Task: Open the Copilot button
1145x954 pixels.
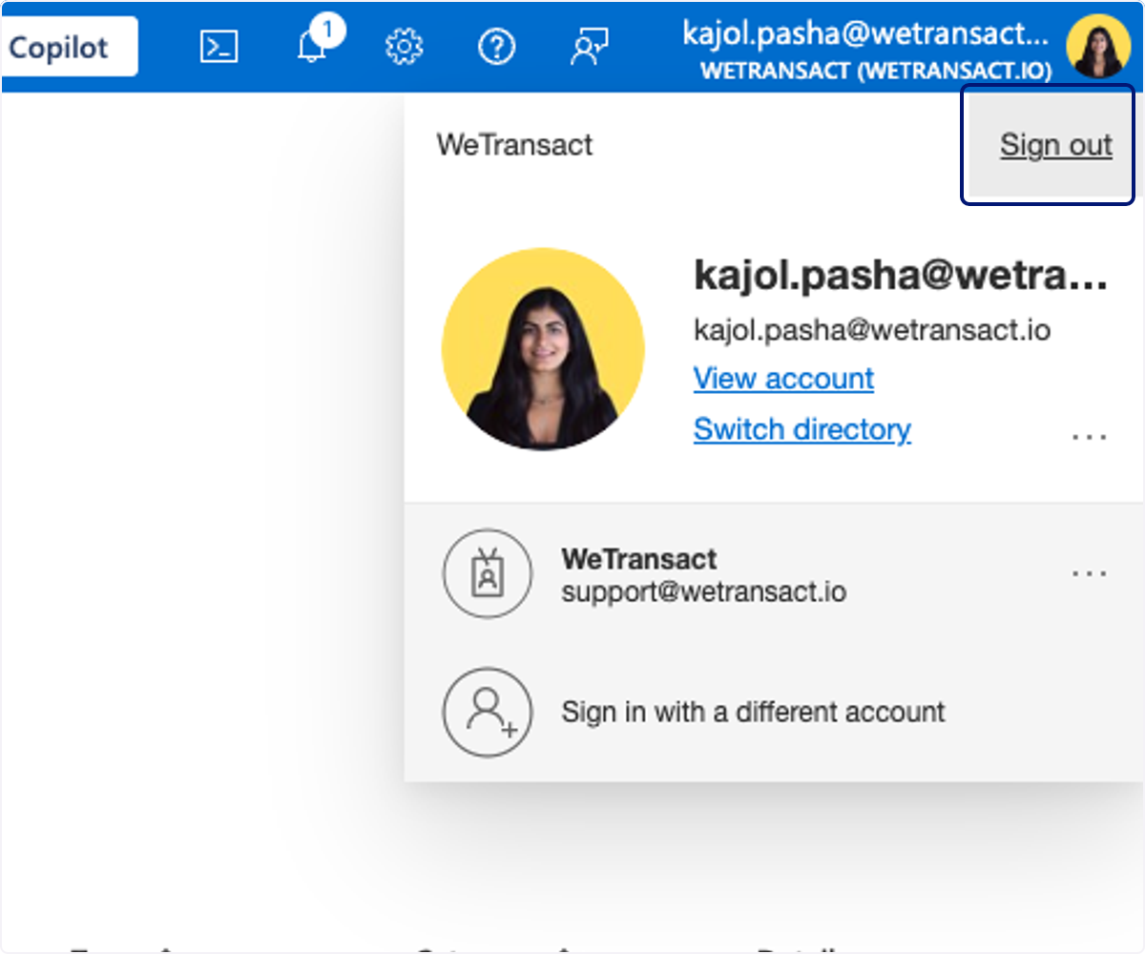Action: point(69,48)
